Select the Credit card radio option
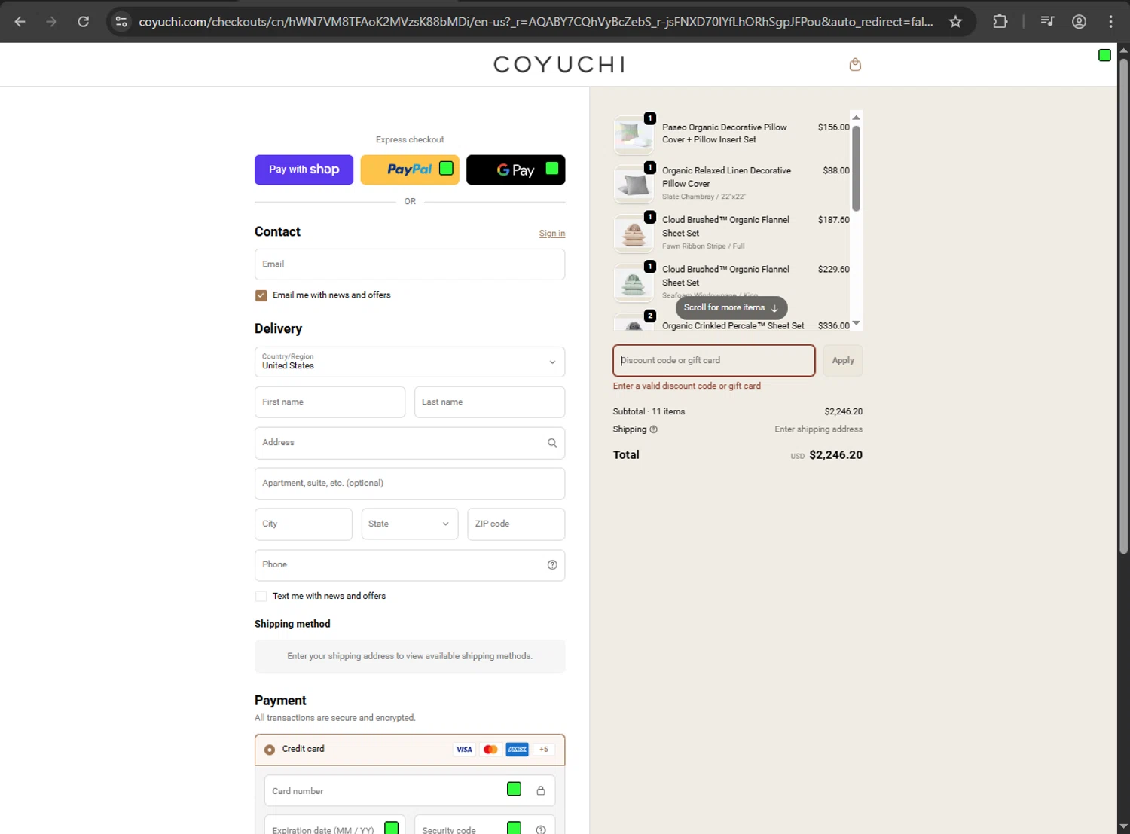 pyautogui.click(x=270, y=750)
